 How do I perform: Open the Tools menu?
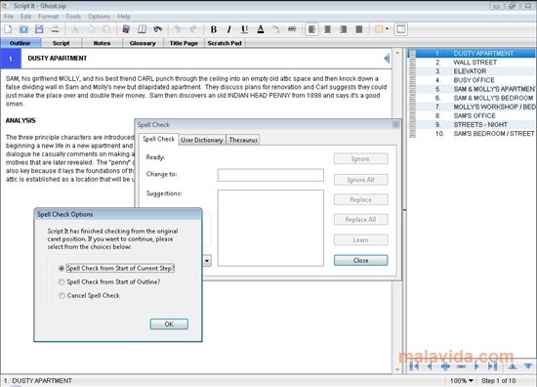click(x=73, y=17)
